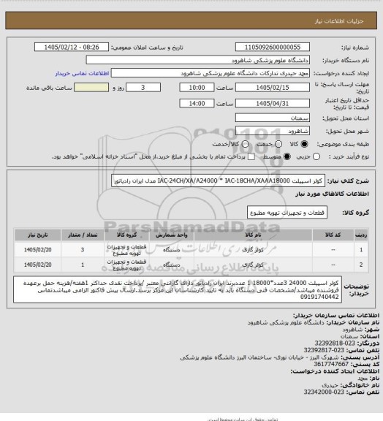Image resolution: width=383 pixels, height=421 pixels.
Task: Click the postal address line شهرک البرز
Action: point(259,357)
